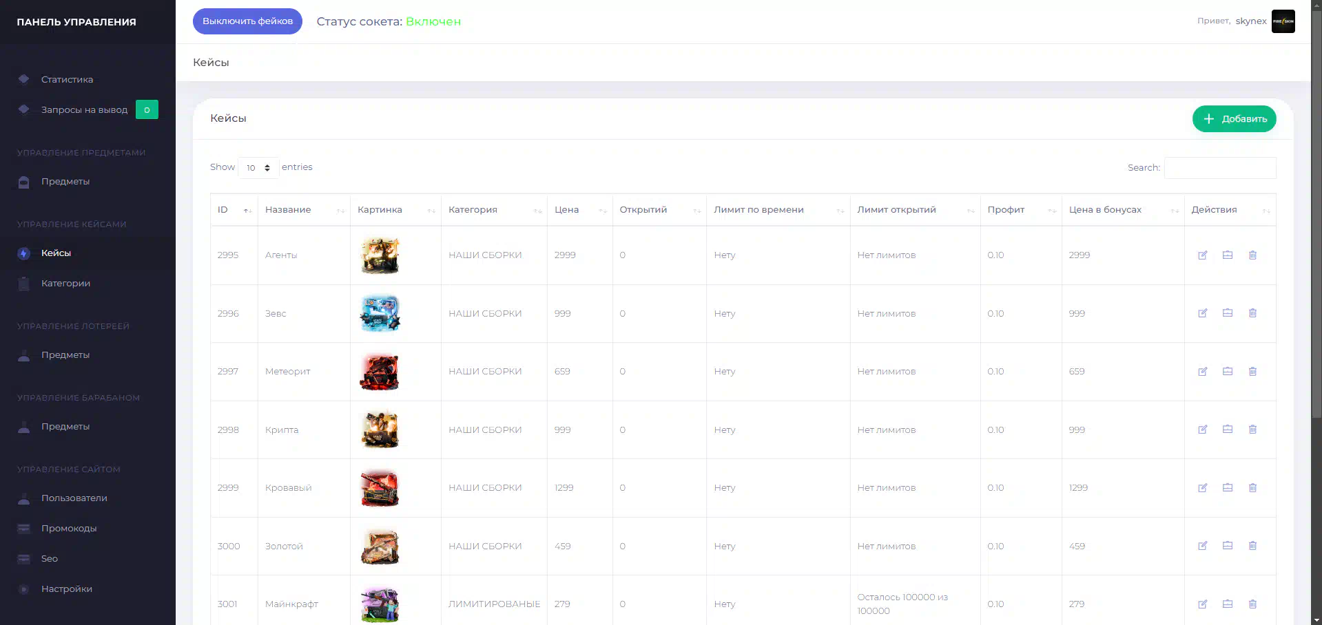
Task: Turn off fakes with Выключить фейков button
Action: [x=247, y=21]
